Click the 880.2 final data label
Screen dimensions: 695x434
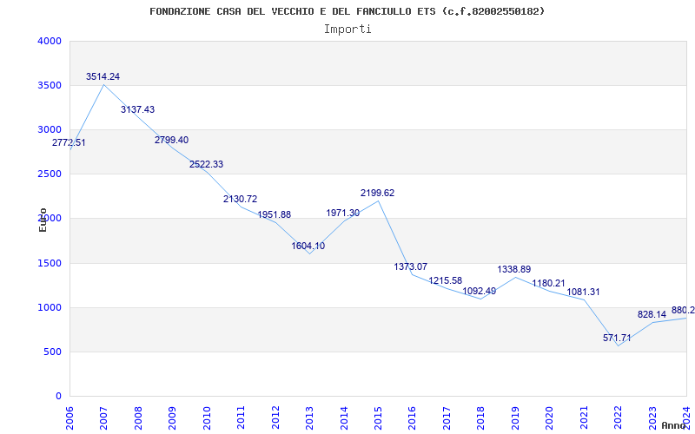tap(683, 310)
